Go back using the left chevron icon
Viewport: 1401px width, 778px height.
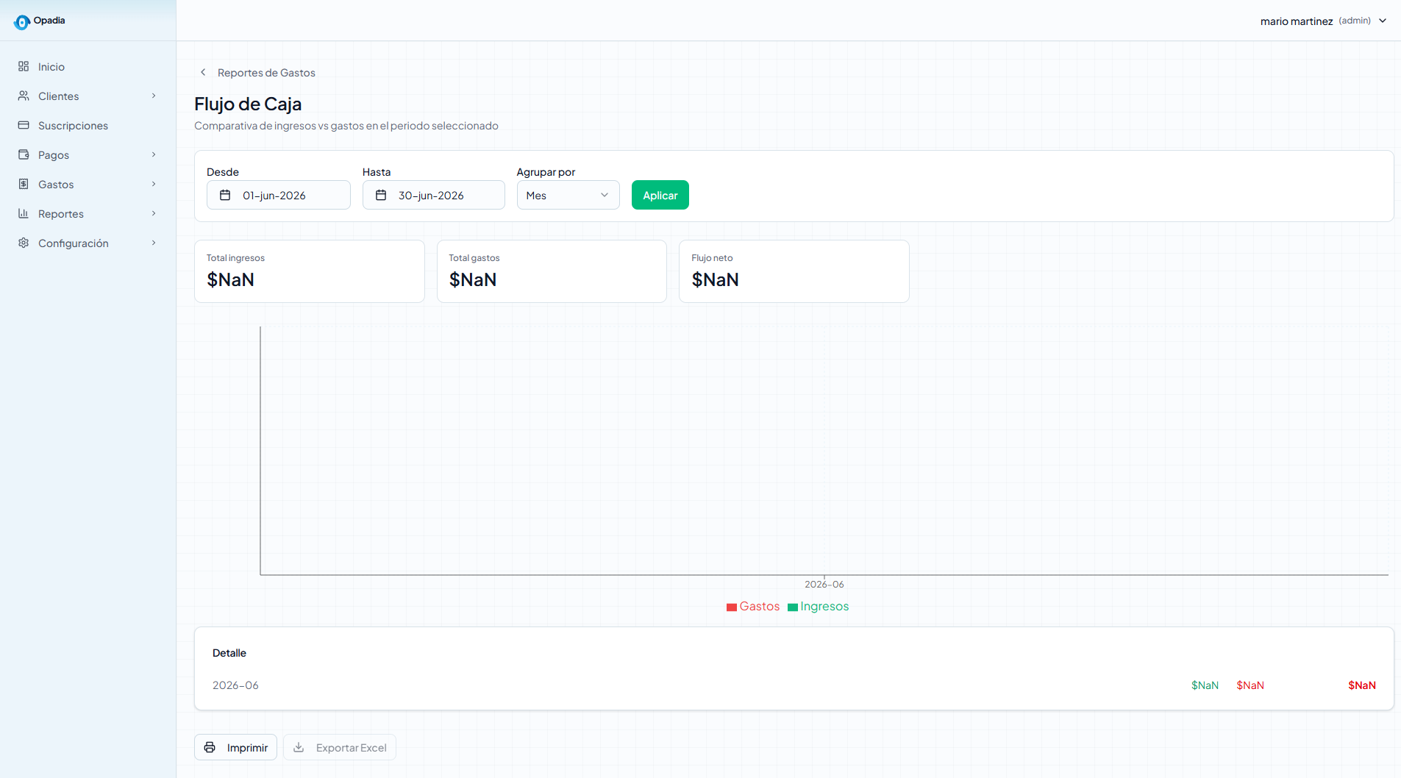tap(203, 72)
